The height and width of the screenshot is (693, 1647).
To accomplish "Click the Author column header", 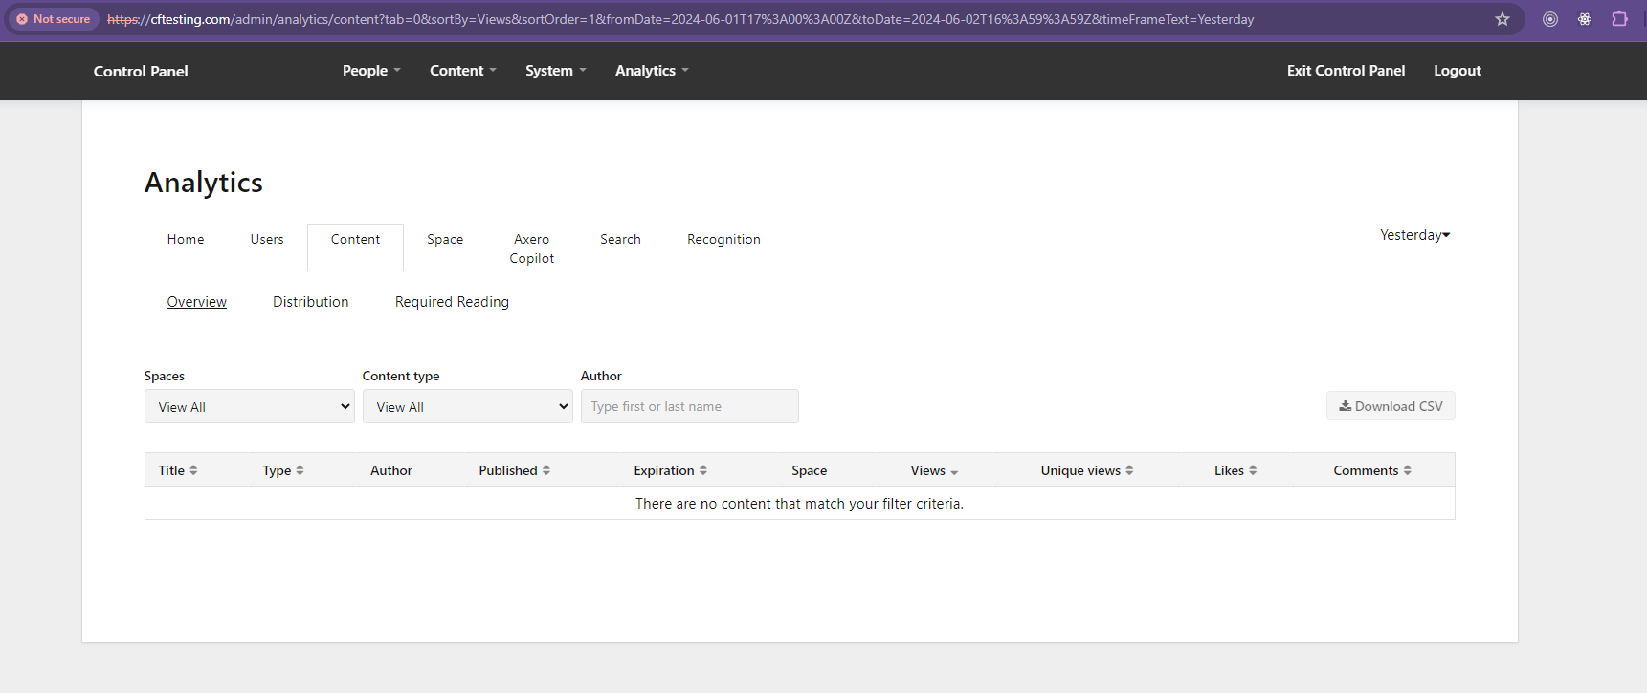I will [391, 470].
